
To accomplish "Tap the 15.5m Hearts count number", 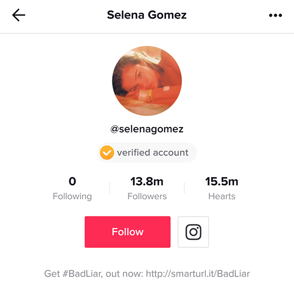I will click(x=221, y=182).
